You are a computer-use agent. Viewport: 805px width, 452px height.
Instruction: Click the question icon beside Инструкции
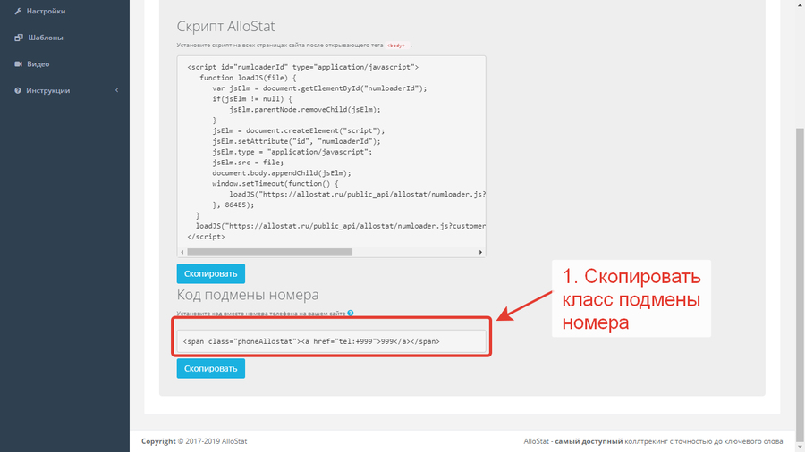pos(18,91)
